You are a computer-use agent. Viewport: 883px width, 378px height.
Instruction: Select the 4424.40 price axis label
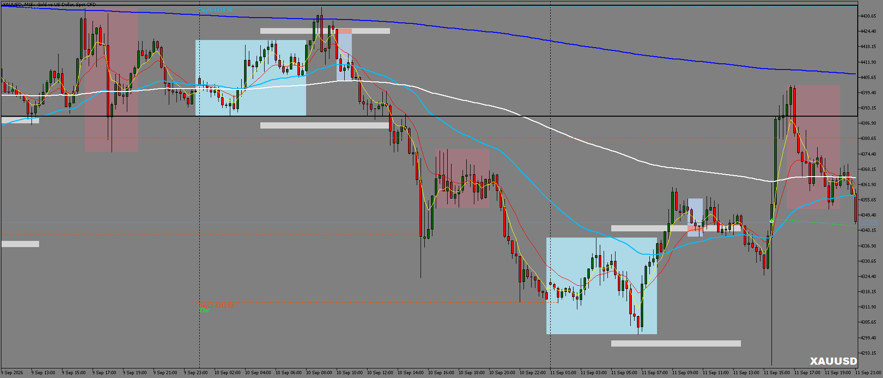coord(868,31)
